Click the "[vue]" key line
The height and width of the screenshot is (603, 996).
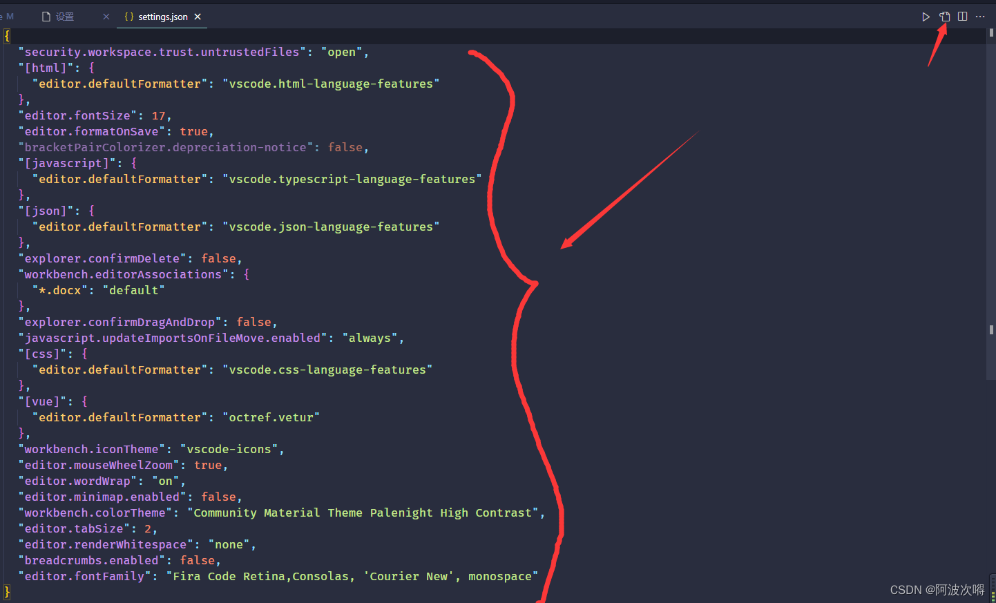42,401
